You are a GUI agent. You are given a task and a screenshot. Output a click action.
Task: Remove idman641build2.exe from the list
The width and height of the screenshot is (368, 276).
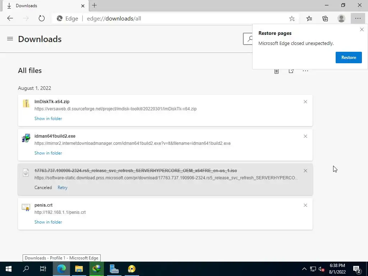click(x=305, y=136)
